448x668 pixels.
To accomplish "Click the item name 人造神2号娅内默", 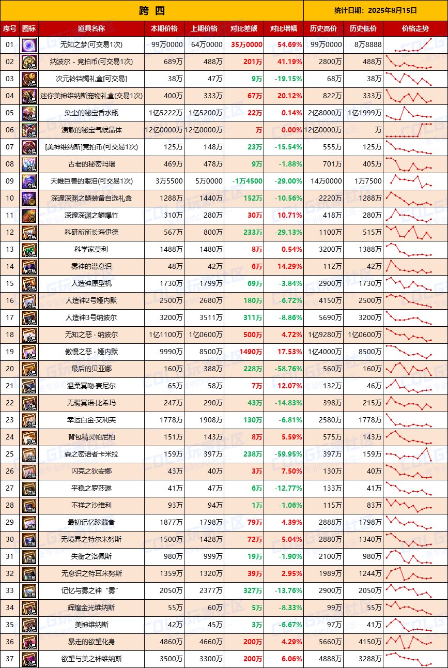I will (x=91, y=301).
